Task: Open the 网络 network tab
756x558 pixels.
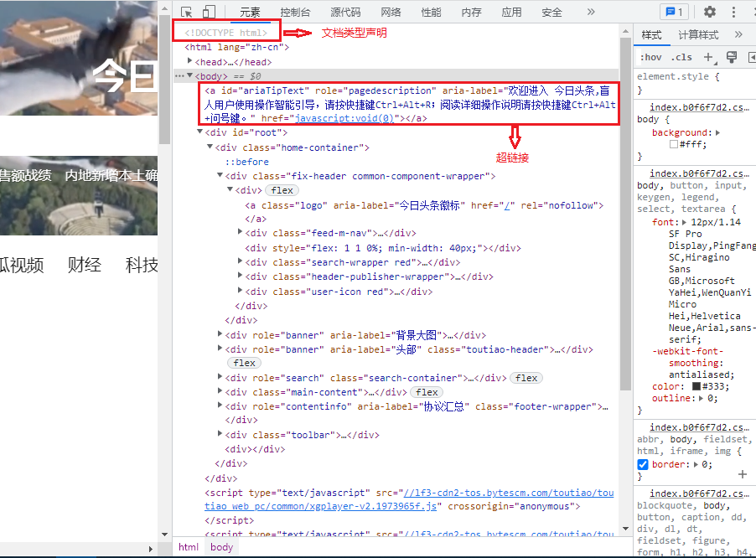Action: click(x=391, y=12)
